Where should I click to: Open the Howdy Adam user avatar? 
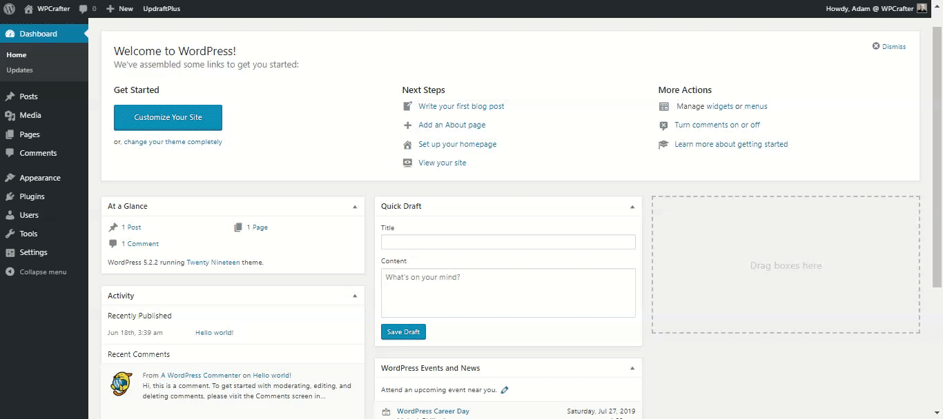coord(922,8)
